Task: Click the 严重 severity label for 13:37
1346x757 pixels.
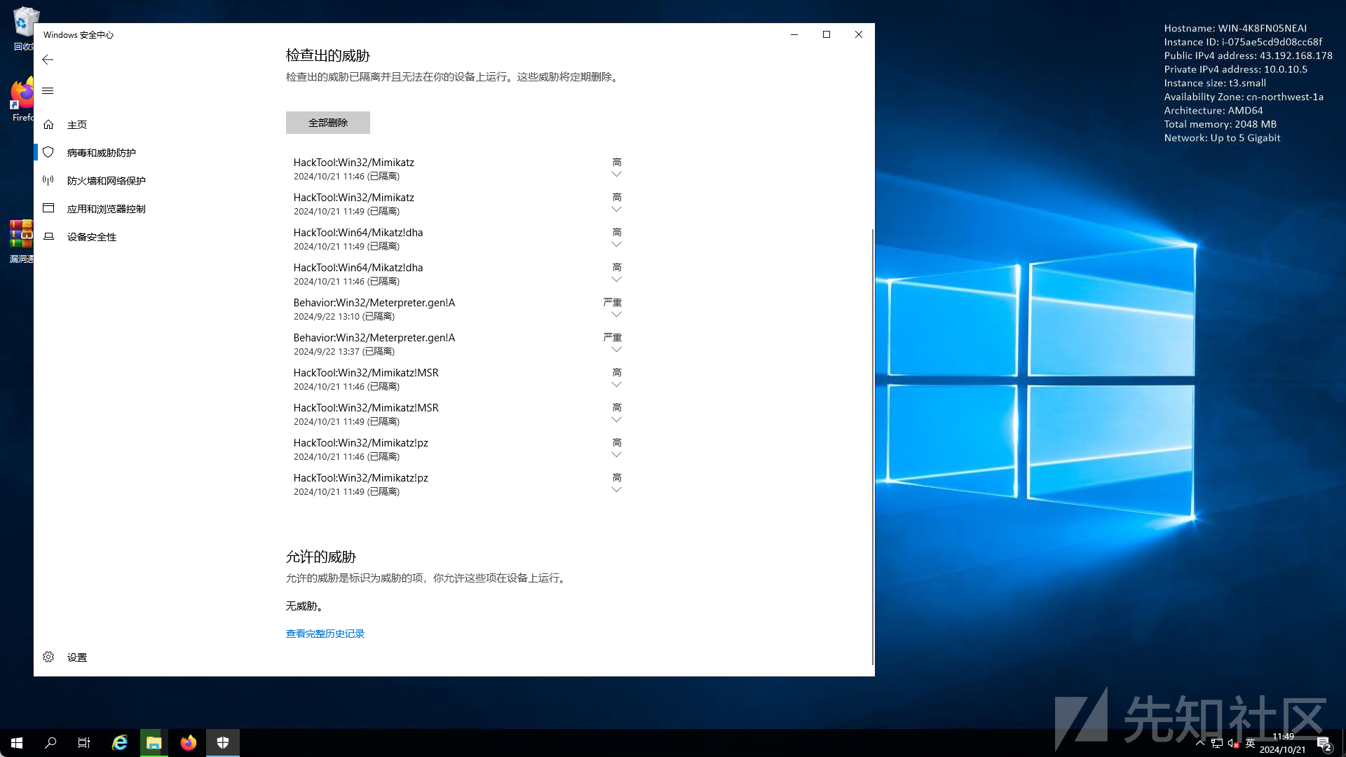Action: pos(613,337)
